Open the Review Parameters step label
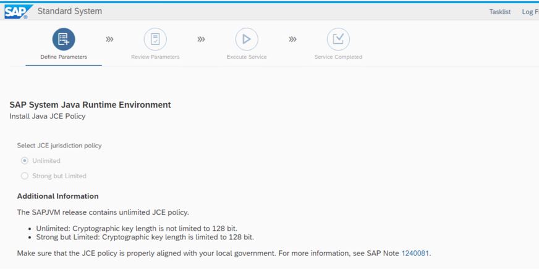The height and width of the screenshot is (272, 539). (x=155, y=57)
